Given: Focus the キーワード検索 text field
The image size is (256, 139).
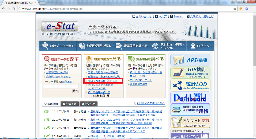Looking at the screenshot, I should tap(61, 86).
